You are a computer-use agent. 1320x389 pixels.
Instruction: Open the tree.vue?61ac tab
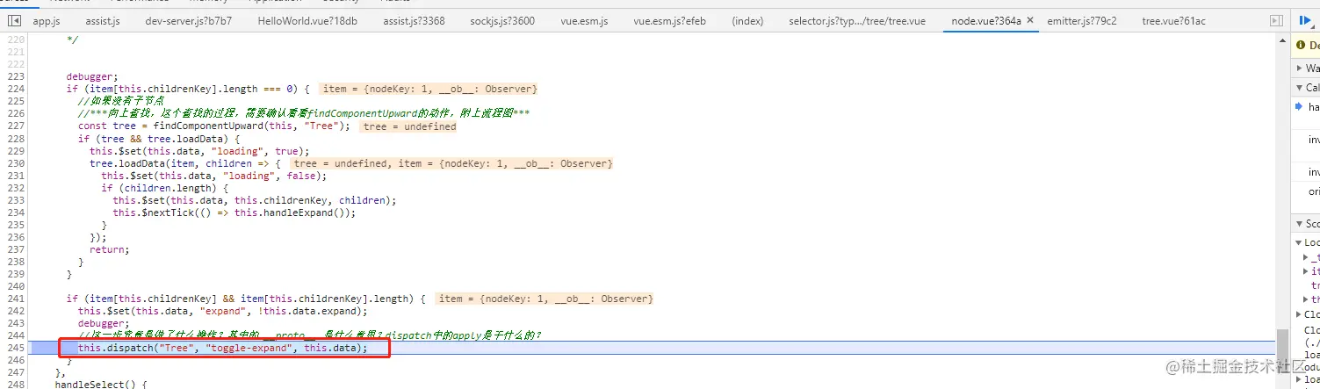pos(1173,20)
